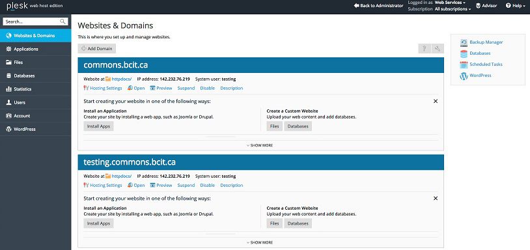Click Install Apps for commons.bcit.ca
Viewport: 530px width, 250px height.
point(99,126)
